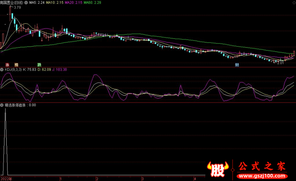Viewport: 296px width, 181px height.
Task: Open the KDJ(9,3,3) indicator label
Action: click(13, 69)
